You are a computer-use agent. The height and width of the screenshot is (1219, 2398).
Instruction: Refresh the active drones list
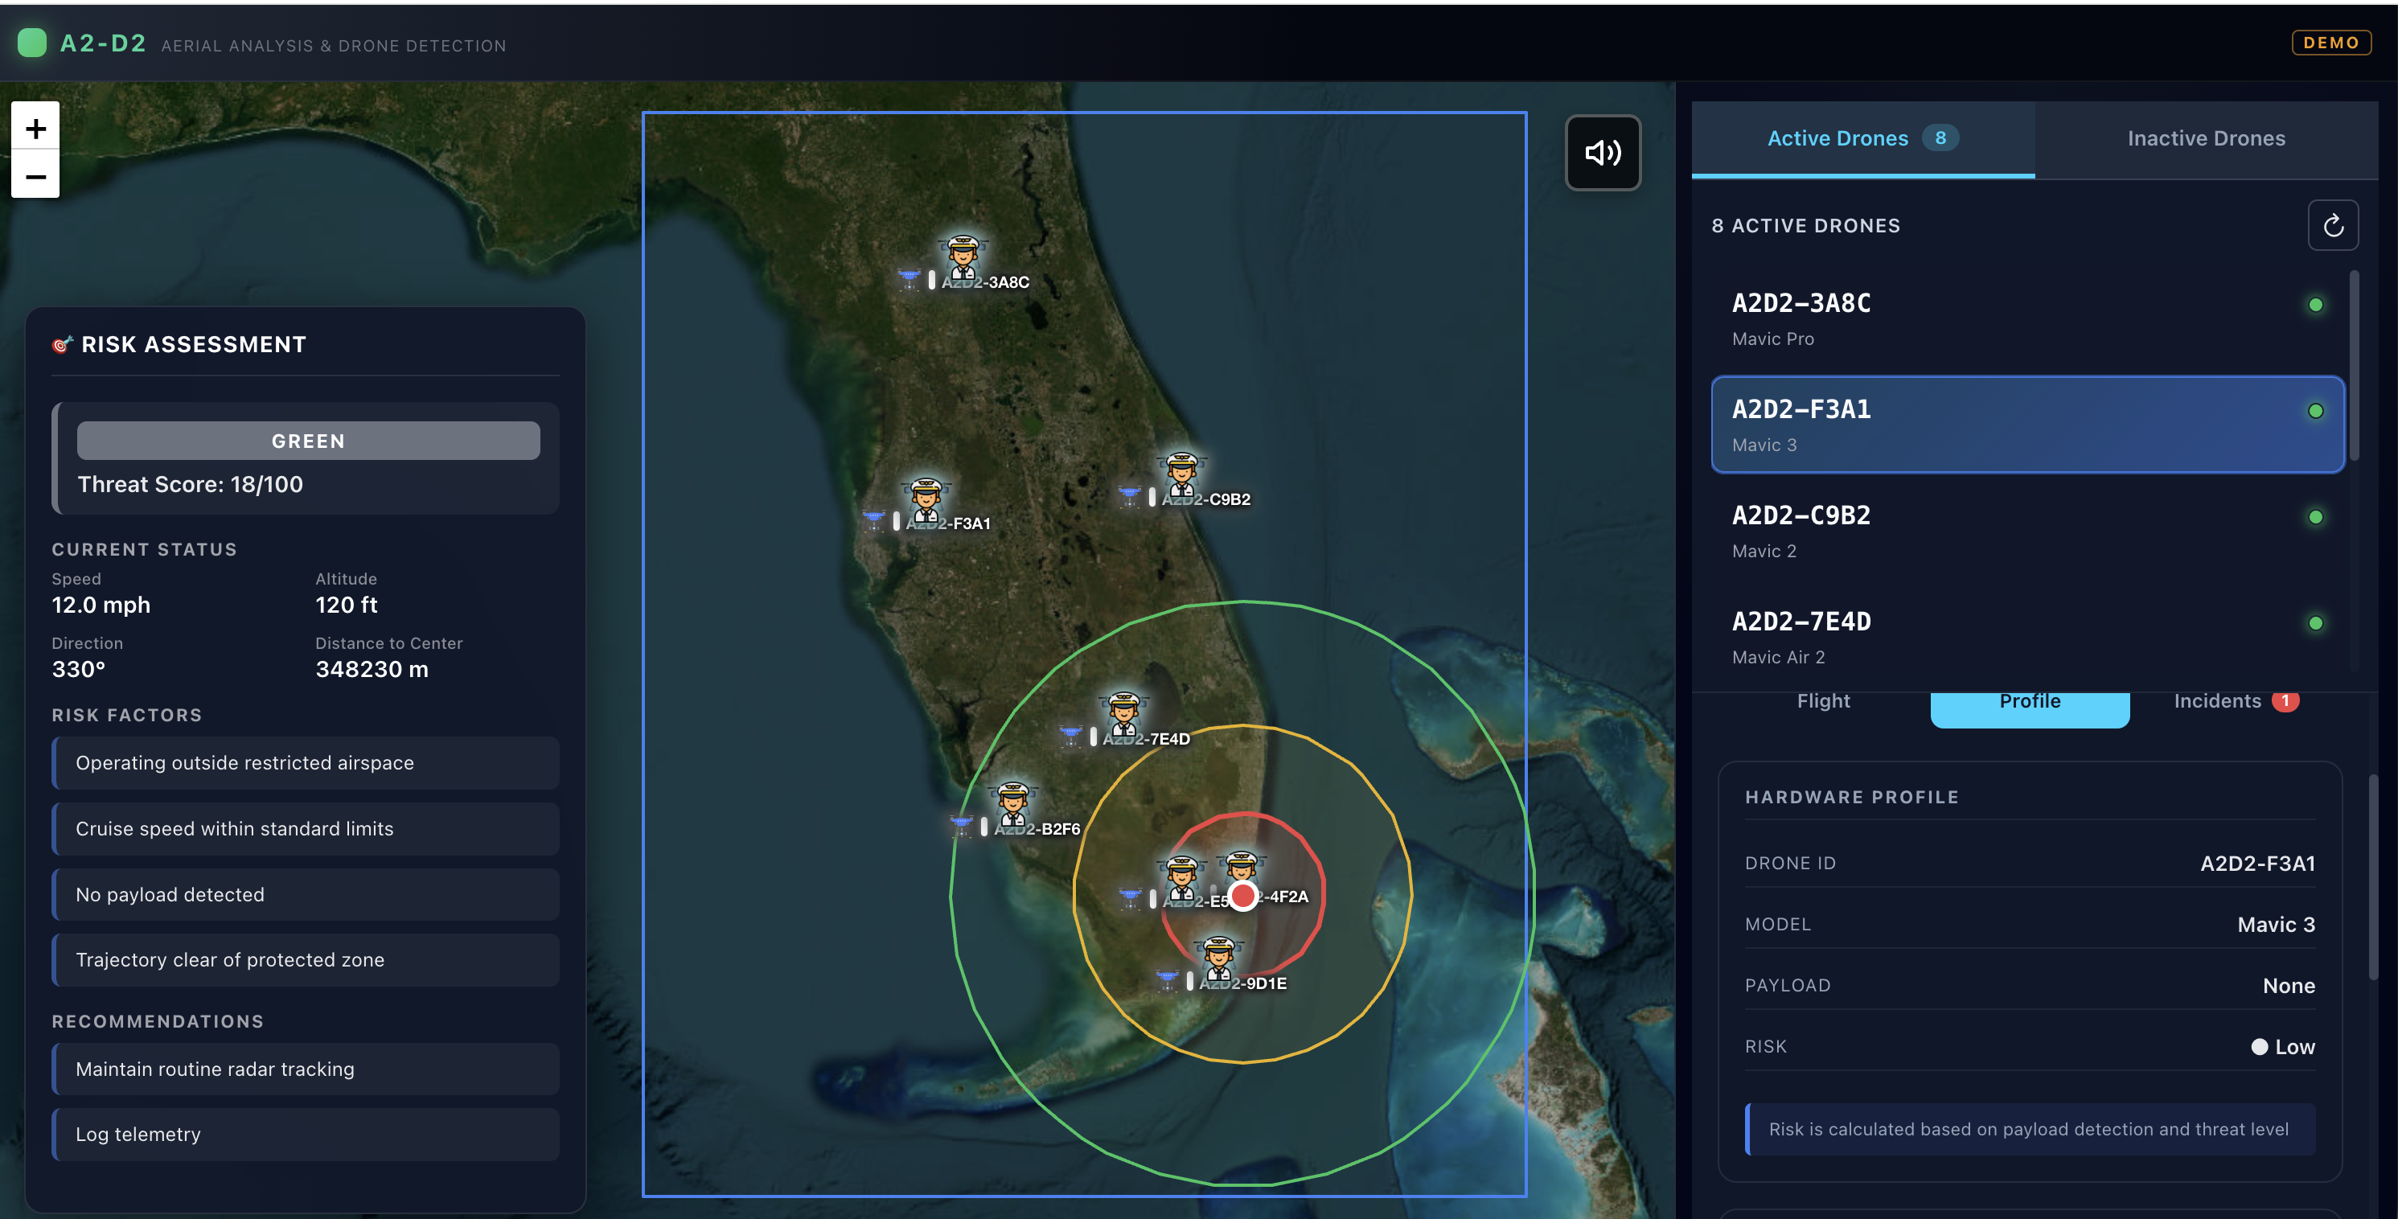[2332, 225]
